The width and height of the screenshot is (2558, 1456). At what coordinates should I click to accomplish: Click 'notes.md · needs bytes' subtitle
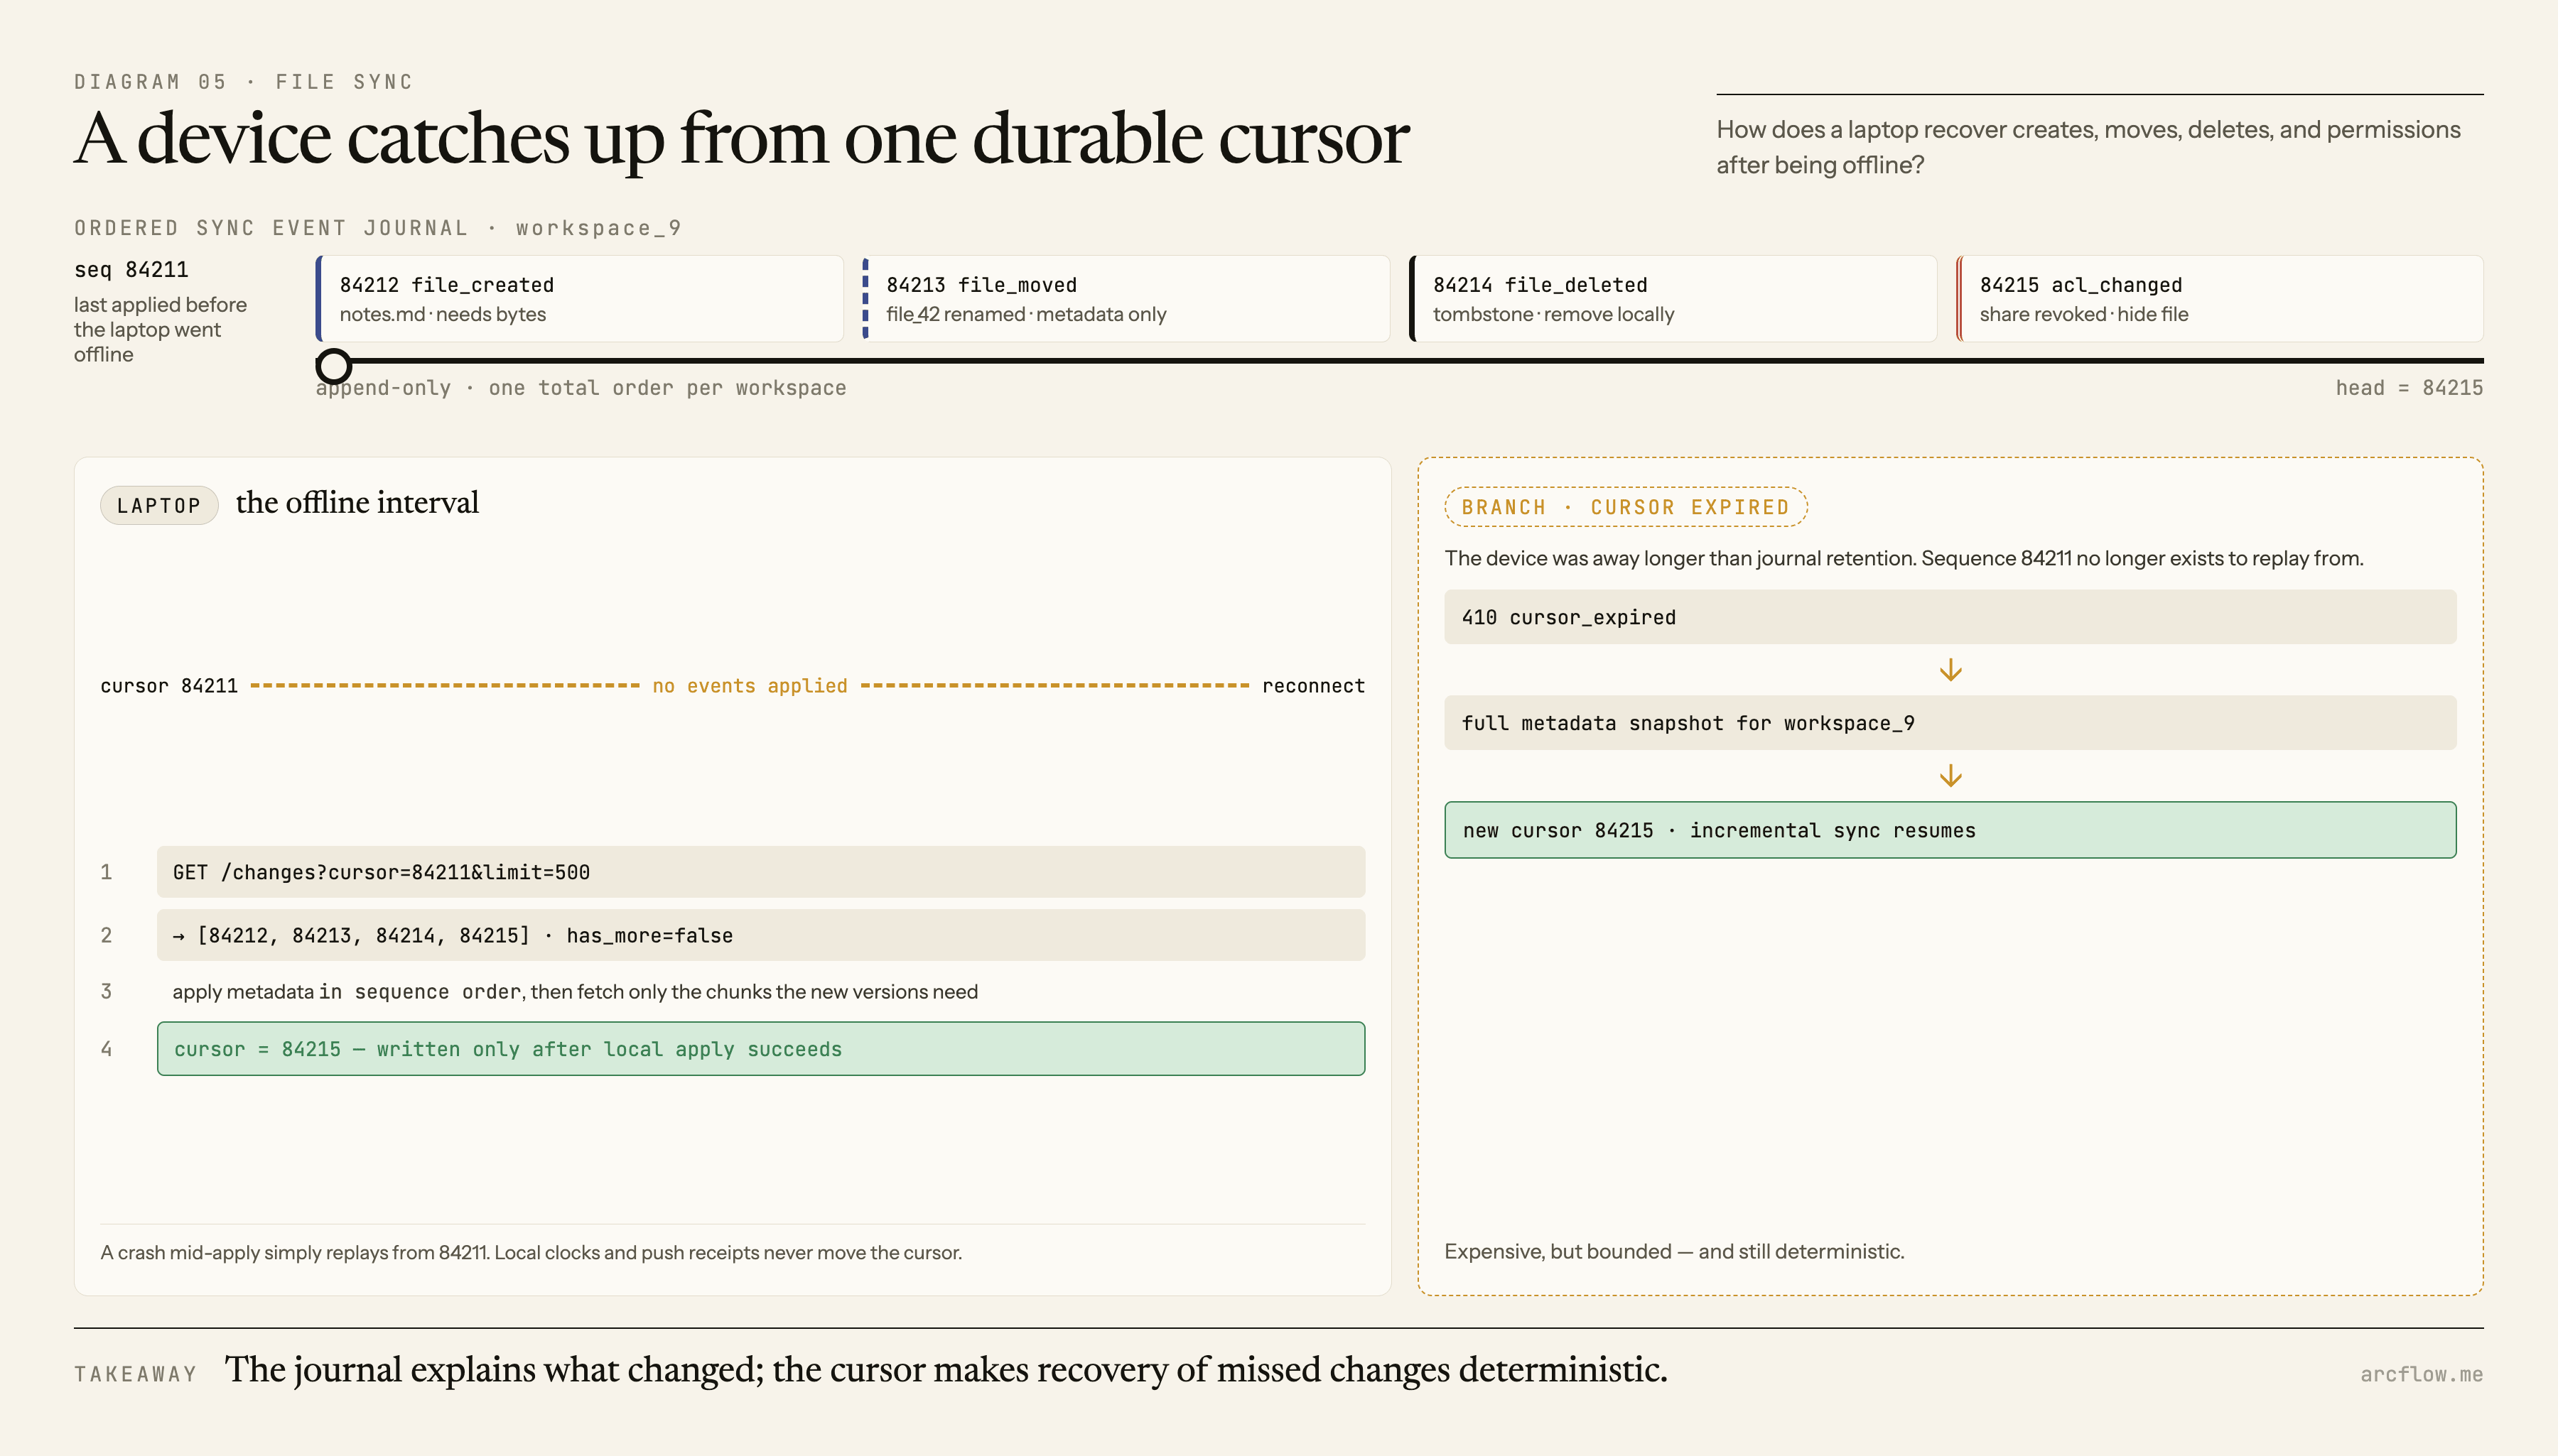(x=442, y=314)
